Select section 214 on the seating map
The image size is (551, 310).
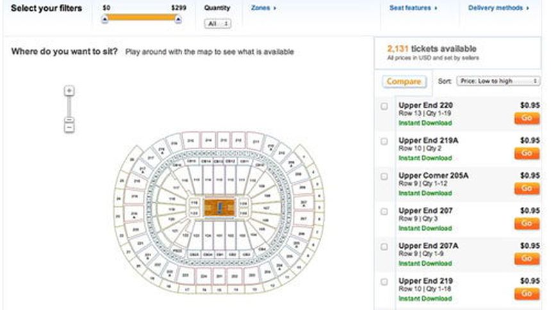coord(208,139)
